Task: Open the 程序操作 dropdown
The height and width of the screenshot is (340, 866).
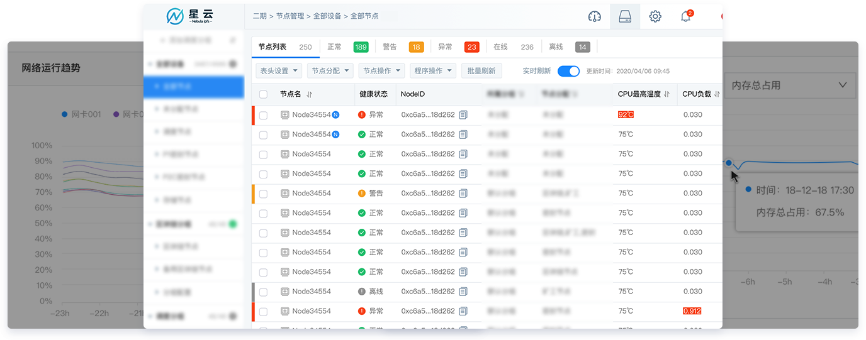Action: tap(433, 71)
